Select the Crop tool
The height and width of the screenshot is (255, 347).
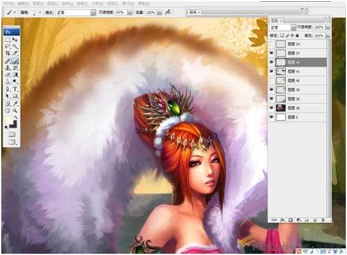tap(8, 53)
